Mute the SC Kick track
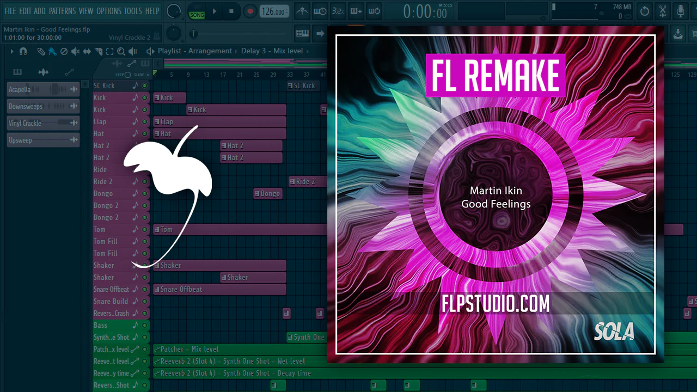The height and width of the screenshot is (392, 697). click(x=144, y=85)
